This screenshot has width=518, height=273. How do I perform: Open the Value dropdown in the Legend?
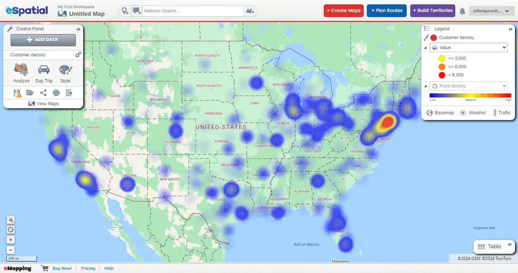coord(468,47)
